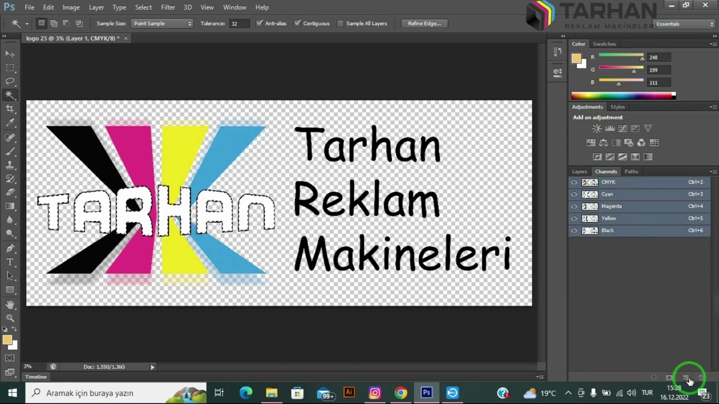Image resolution: width=719 pixels, height=404 pixels.
Task: Click the foreground color swatch in Color panel
Action: point(576,58)
